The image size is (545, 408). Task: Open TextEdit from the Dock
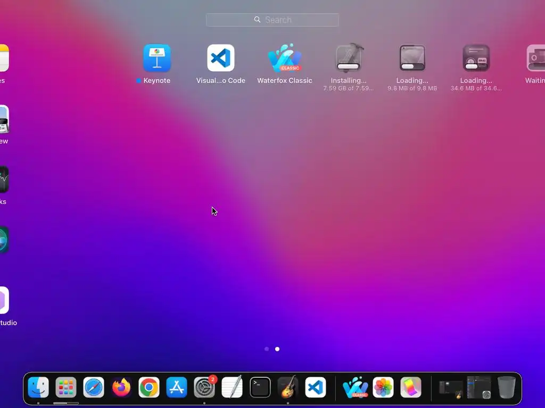(232, 387)
